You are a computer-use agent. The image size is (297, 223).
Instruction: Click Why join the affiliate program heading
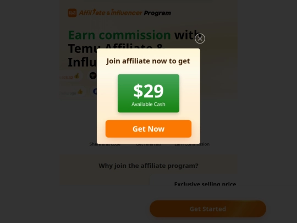[148, 166]
